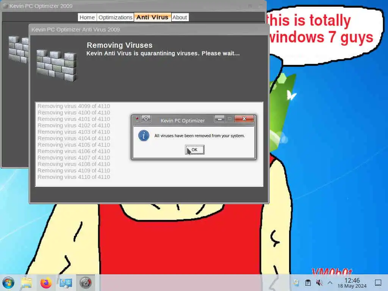Switch to the Home tab
The image size is (388, 291).
coord(87,17)
